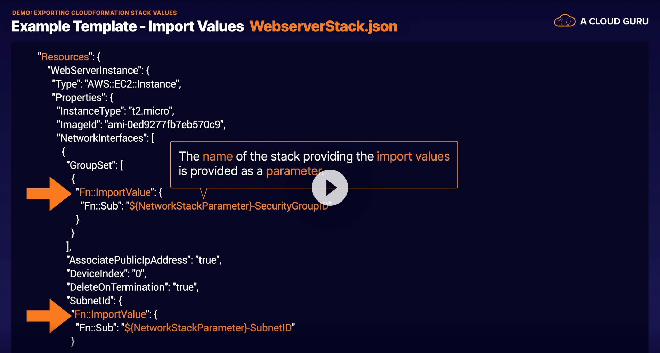Viewport: 660px width, 353px height.
Task: Click the t2.micro InstanceType value
Action: click(x=150, y=111)
